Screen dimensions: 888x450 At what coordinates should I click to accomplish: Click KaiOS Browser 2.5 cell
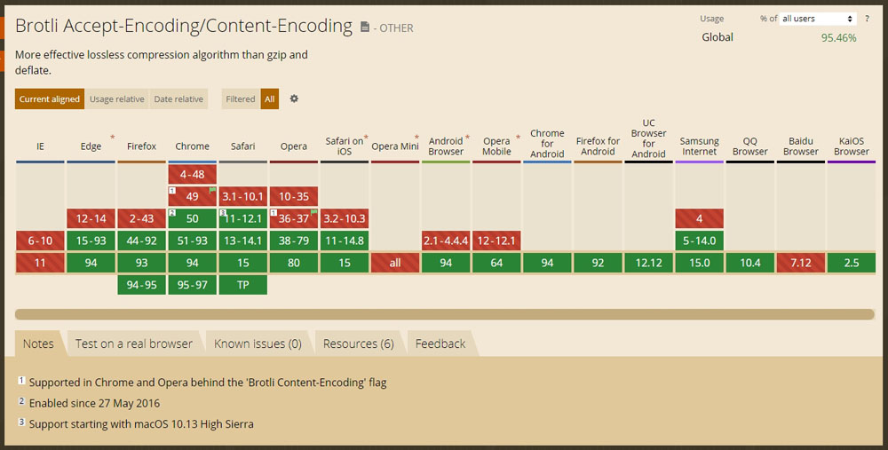click(x=852, y=263)
